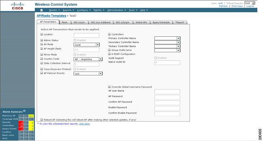Click the AP Password field
The image size is (262, 141).
[x=167, y=97]
